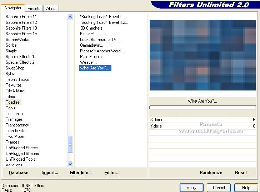Viewport: 260px width, 192px height.
Task: Cancel the Filters Unlimited dialog
Action: [x=219, y=188]
